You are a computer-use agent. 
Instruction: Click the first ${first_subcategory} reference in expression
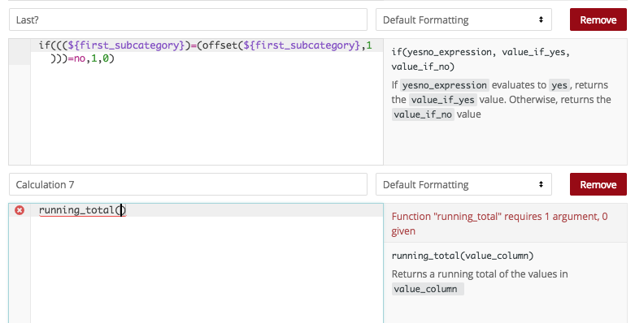(x=126, y=45)
